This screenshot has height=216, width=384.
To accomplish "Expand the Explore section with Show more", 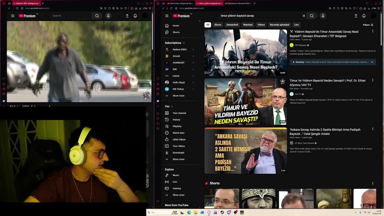I will click(x=178, y=195).
